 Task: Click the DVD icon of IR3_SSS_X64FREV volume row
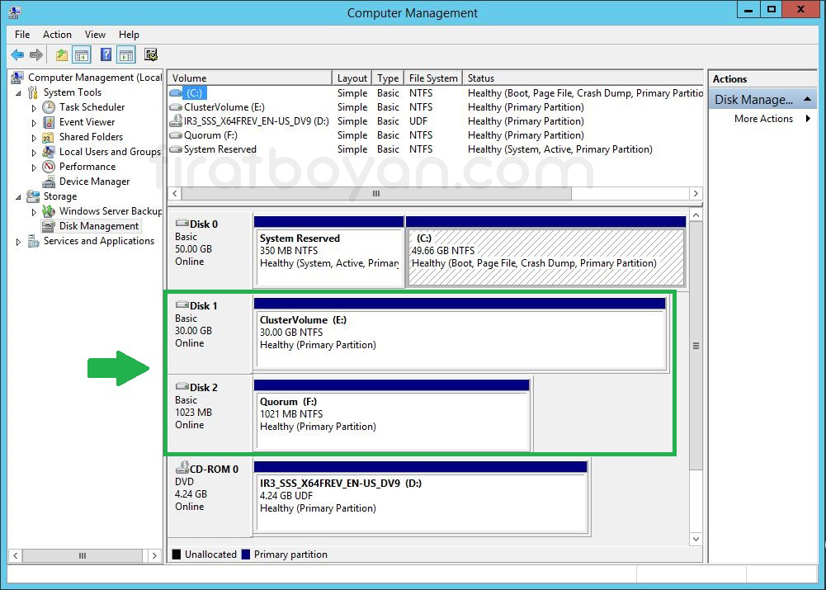176,121
